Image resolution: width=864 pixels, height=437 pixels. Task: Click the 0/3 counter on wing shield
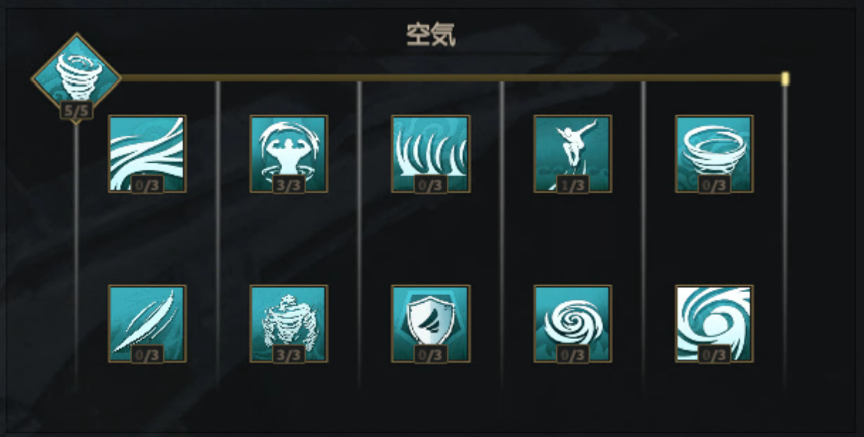pyautogui.click(x=430, y=355)
